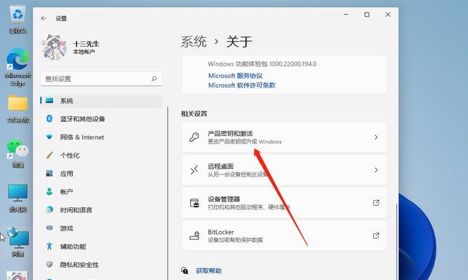Open 隐私和安全性 settings
Image resolution: width=468 pixels, height=280 pixels.
click(102, 265)
